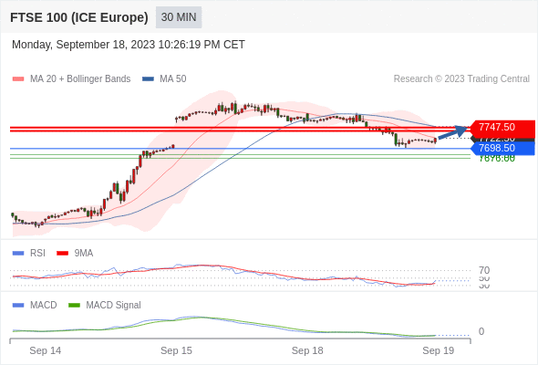Image resolution: width=538 pixels, height=365 pixels.
Task: Click the Sep 19 date axis label
Action: (x=439, y=350)
